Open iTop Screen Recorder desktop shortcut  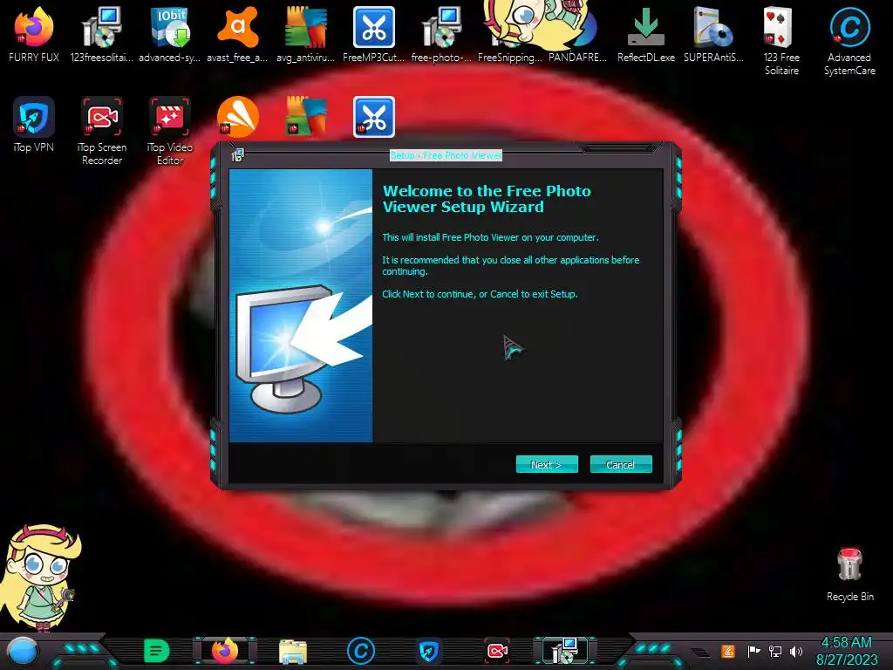click(x=101, y=131)
